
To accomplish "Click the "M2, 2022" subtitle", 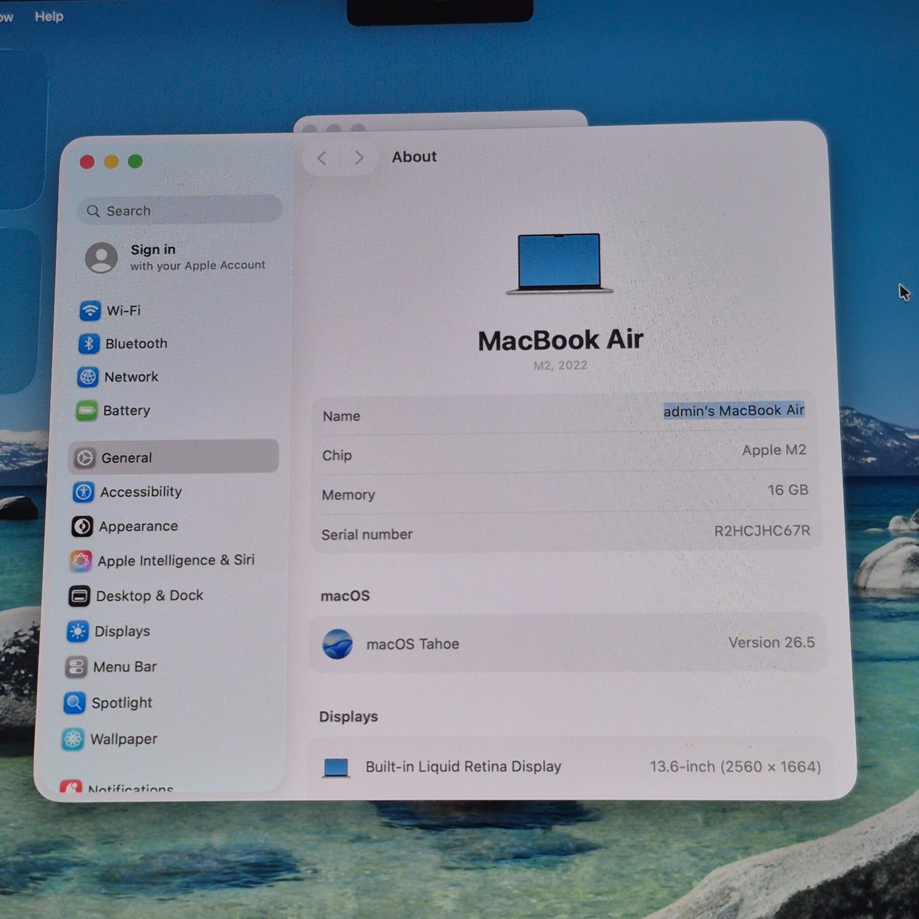I will [x=560, y=366].
